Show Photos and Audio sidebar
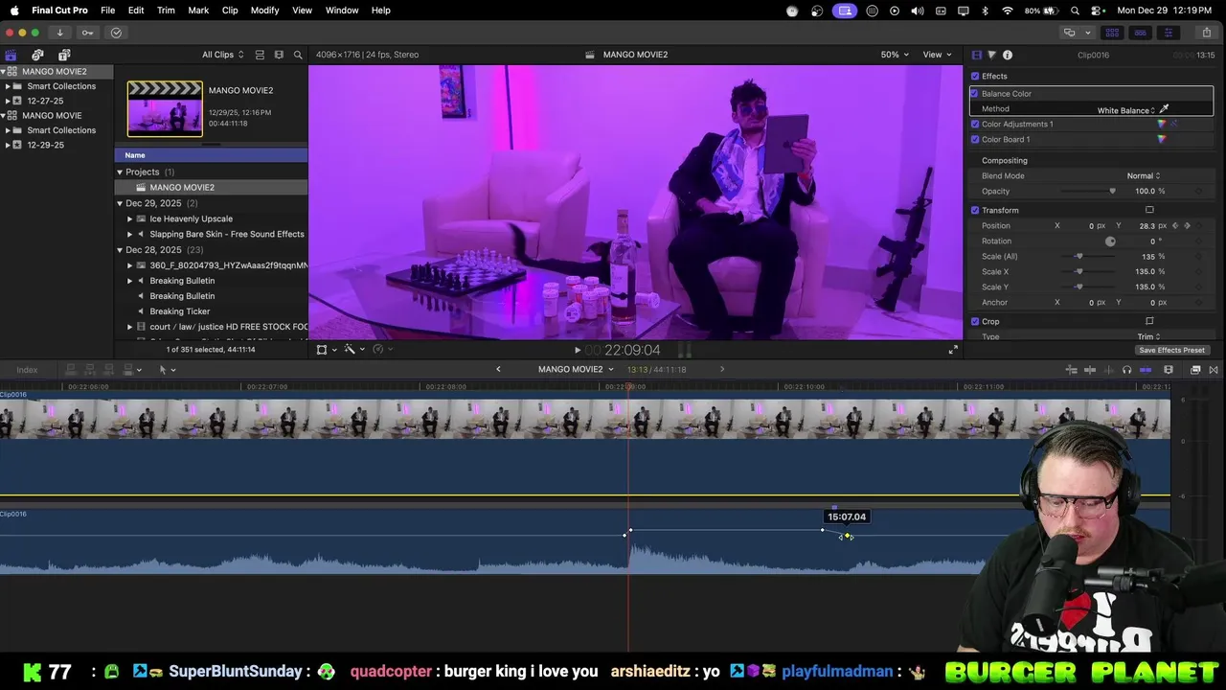Screen dimensions: 1226x690 [37, 55]
